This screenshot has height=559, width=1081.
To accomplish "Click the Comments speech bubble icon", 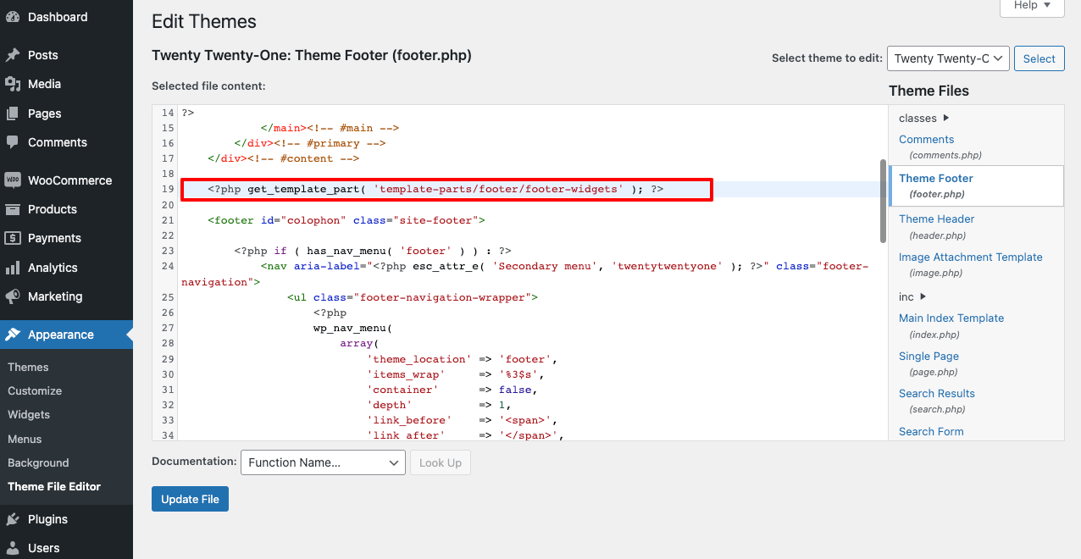I will 13,142.
